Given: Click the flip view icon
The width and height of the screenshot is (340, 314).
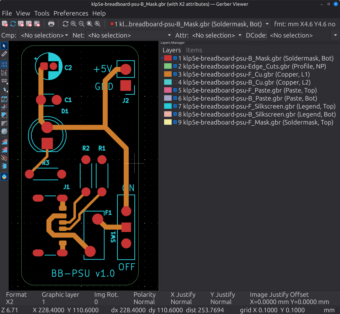Looking at the screenshot, I should 4,166.
